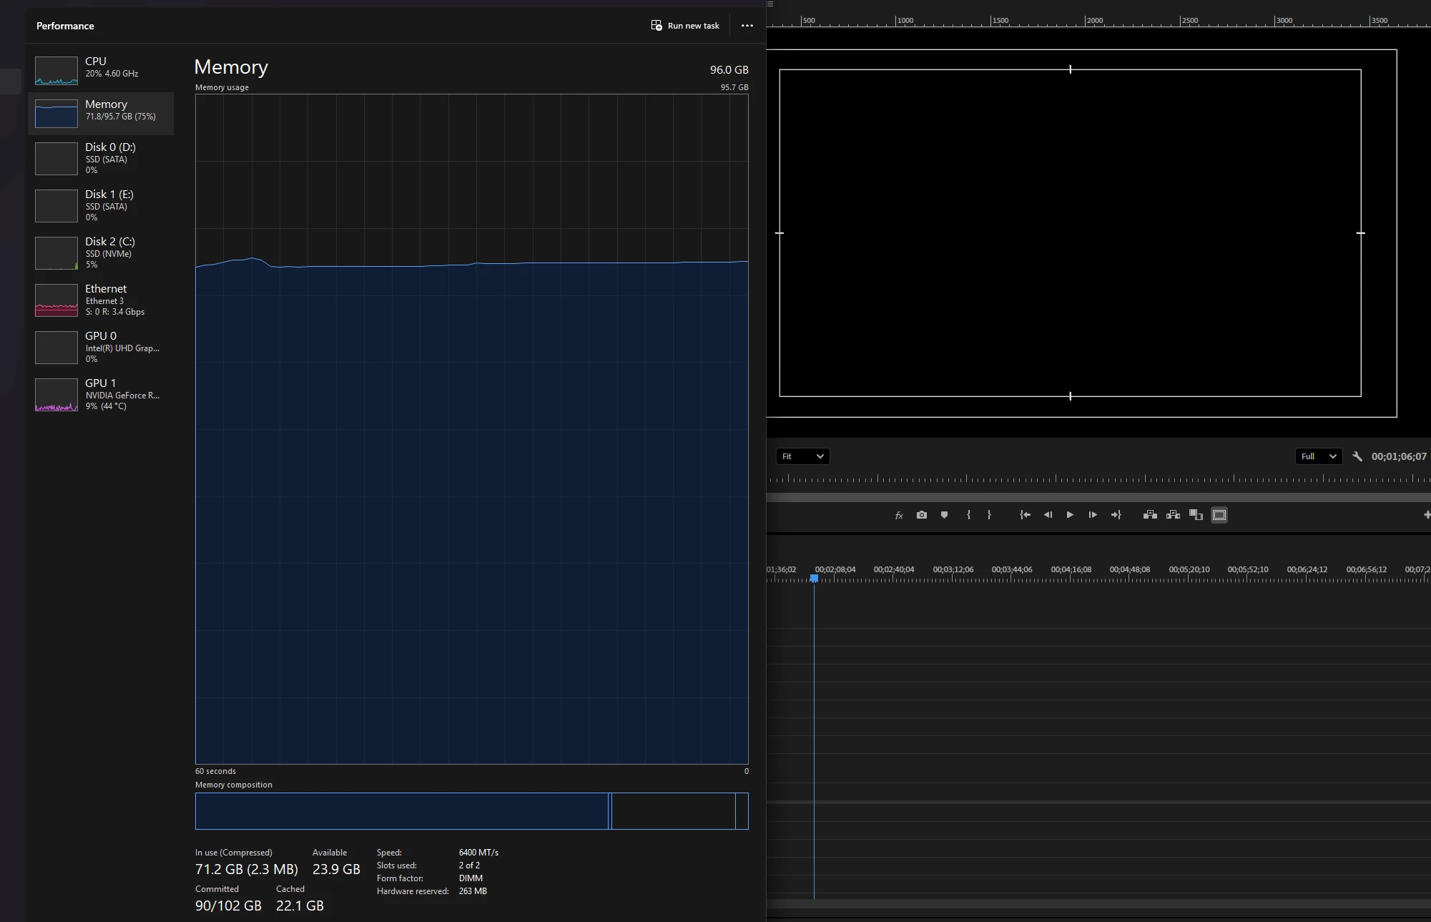
Task: Select GPU 1 NVIDIA GeForce item
Action: click(x=101, y=394)
